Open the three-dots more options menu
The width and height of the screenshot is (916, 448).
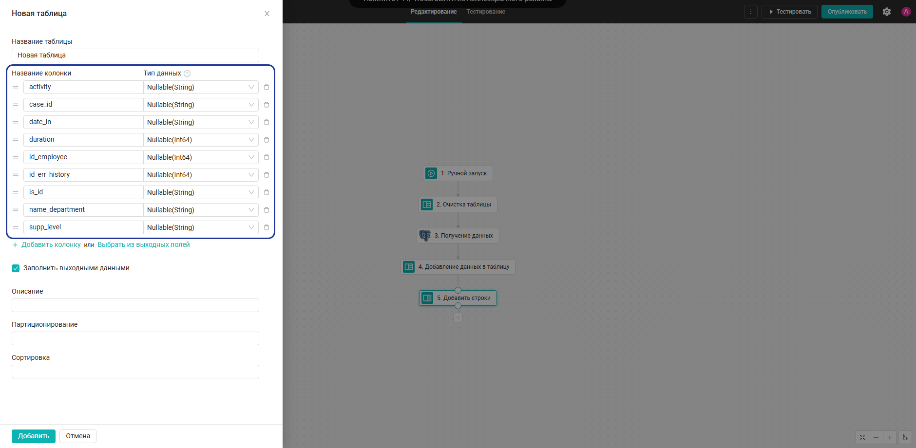(751, 12)
